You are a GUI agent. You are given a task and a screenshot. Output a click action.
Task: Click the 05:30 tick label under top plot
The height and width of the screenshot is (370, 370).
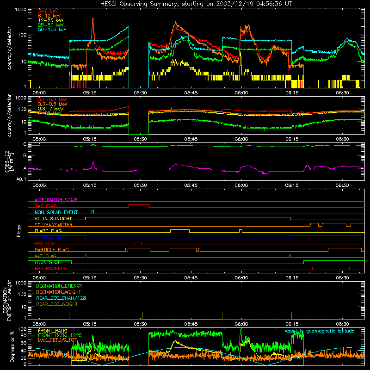click(x=140, y=93)
